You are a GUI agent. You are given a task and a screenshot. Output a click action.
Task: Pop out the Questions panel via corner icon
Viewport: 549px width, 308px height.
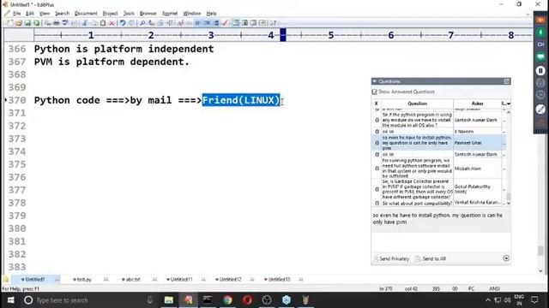[x=507, y=81]
